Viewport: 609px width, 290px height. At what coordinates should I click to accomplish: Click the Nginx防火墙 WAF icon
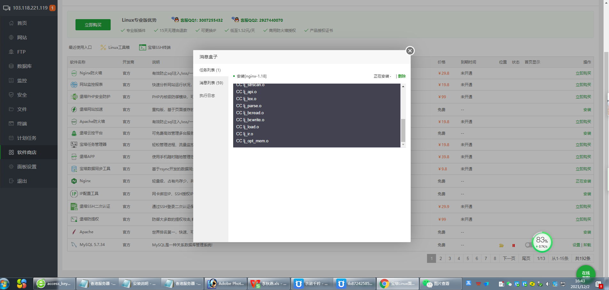(x=74, y=73)
